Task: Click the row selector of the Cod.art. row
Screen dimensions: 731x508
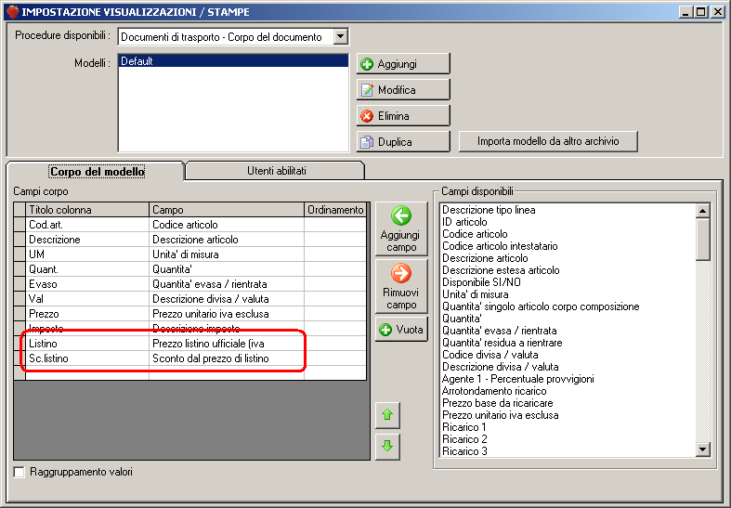Action: [x=20, y=225]
